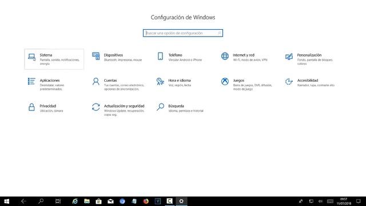Click the Hora e idioma icon
The height and width of the screenshot is (206, 366).
pos(160,81)
